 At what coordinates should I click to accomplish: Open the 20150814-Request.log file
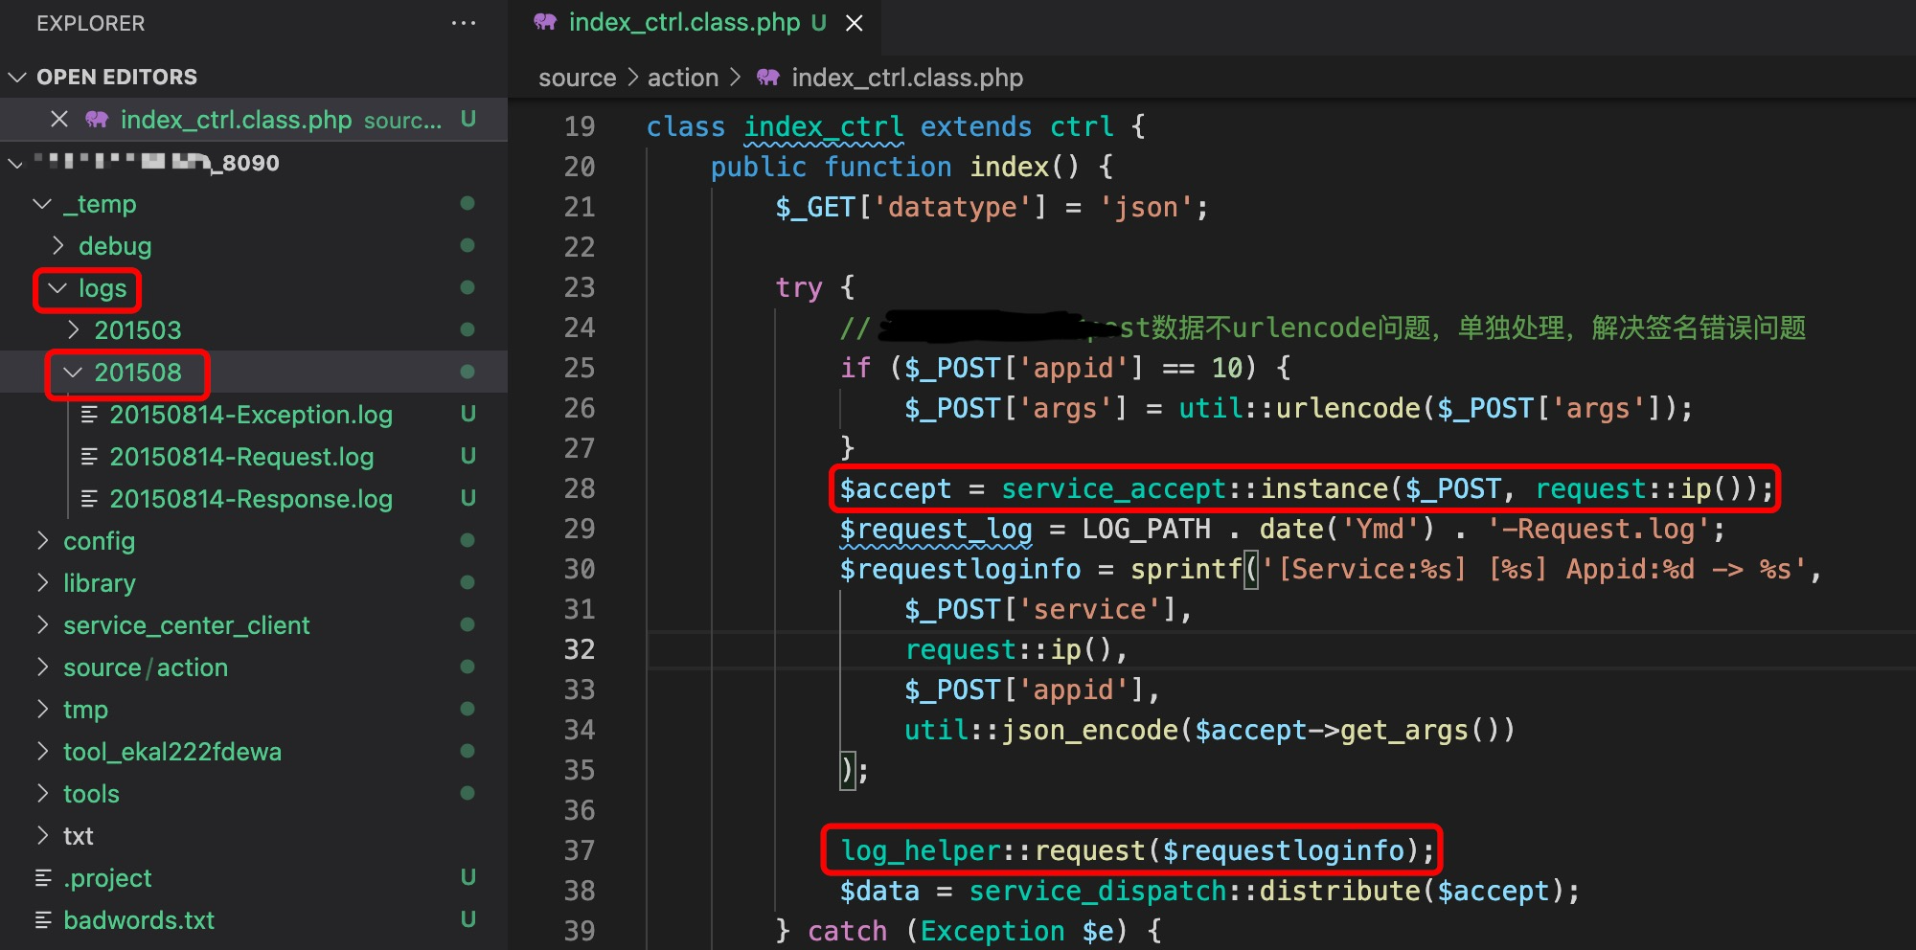click(240, 457)
